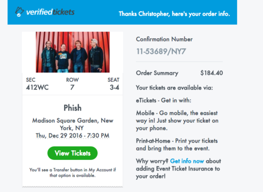
Task: Click the Print-at-Home option paragraph
Action: pos(177,145)
